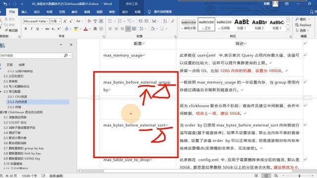The image size is (317, 178).
Task: Go to 2.5.1 CPU heading in navigation
Action: 17,97
